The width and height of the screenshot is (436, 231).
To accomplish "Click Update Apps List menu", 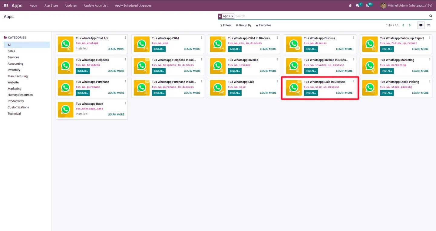I will pyautogui.click(x=96, y=5).
